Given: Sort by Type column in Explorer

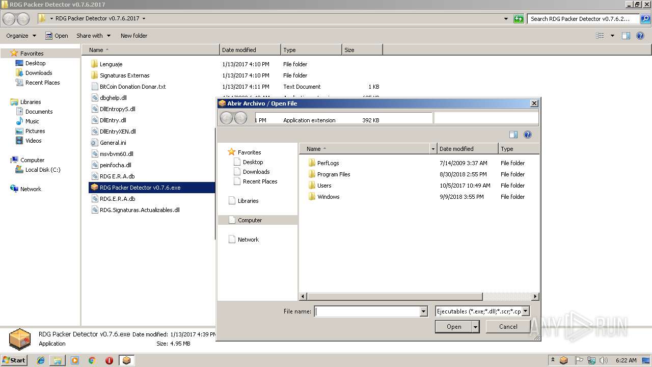Looking at the screenshot, I should point(311,50).
